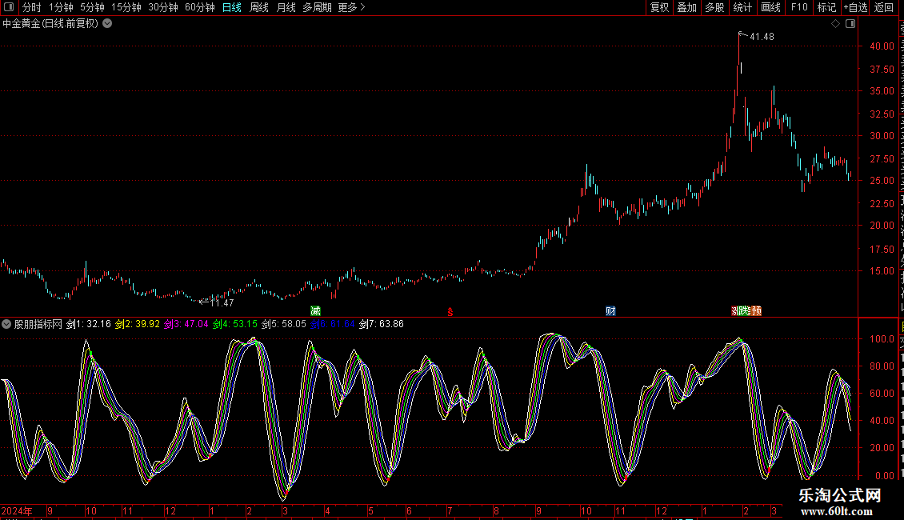Open the F10 company info

pos(799,7)
